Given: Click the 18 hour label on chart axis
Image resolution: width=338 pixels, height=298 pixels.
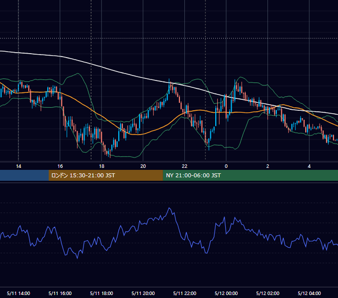Looking at the screenshot, I should point(101,166).
